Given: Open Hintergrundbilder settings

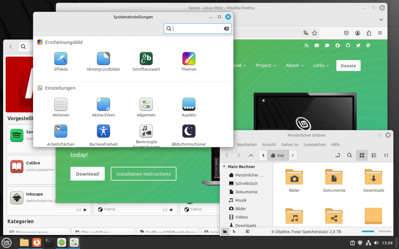Looking at the screenshot, I should tap(103, 62).
